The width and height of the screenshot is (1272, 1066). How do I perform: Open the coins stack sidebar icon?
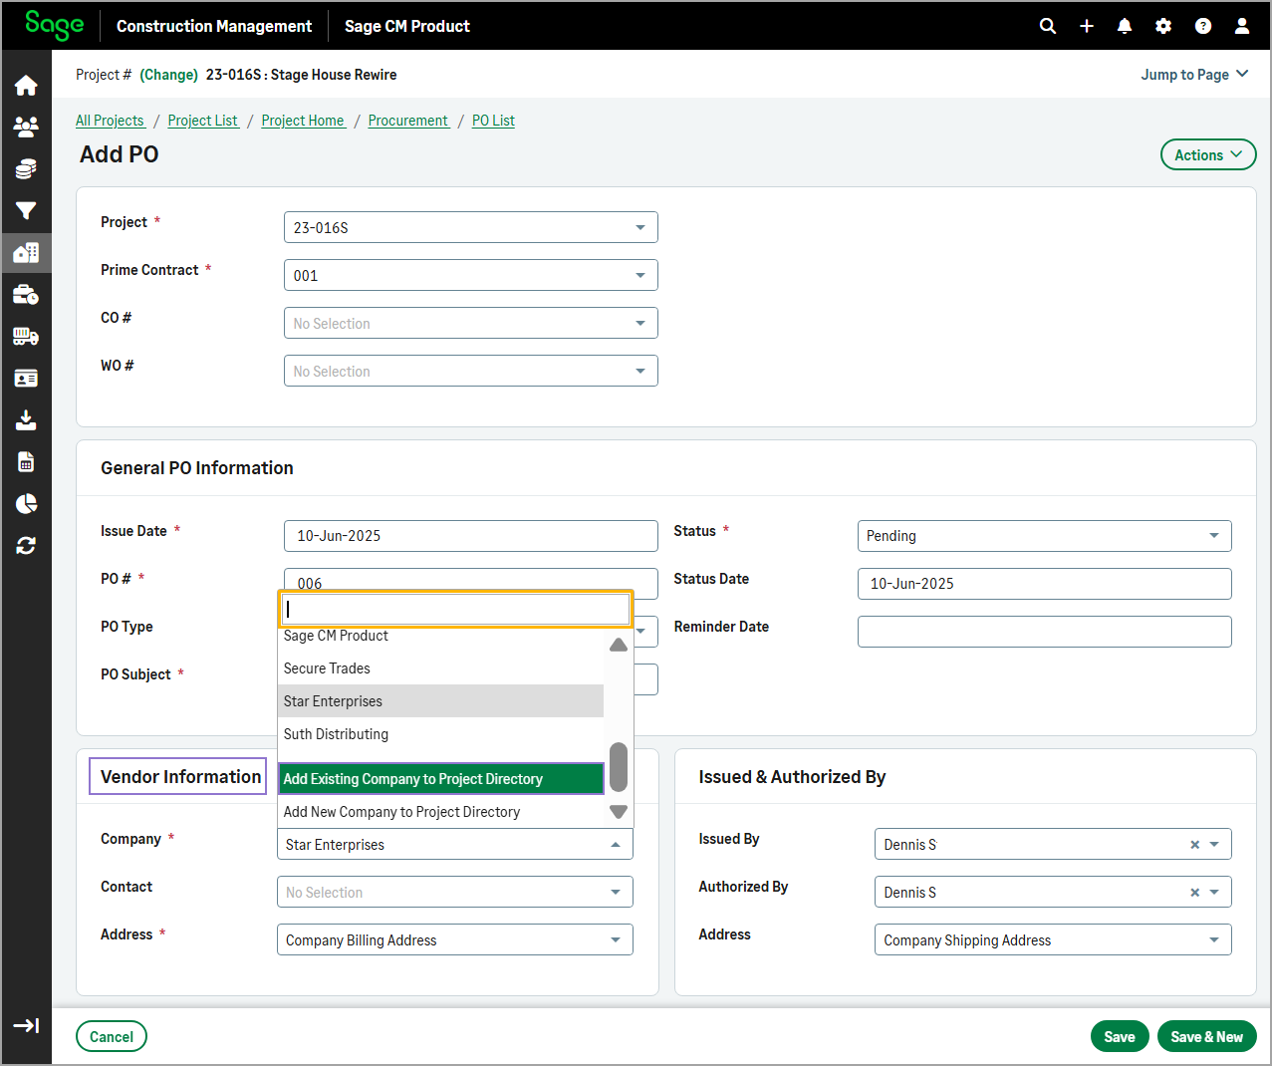point(26,168)
